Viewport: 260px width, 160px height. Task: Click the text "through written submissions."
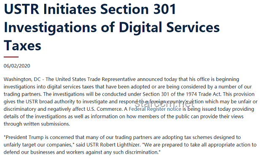[37, 124]
